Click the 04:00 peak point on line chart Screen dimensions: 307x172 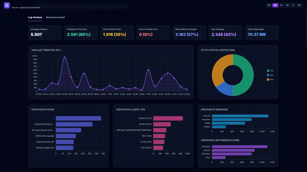point(64,57)
